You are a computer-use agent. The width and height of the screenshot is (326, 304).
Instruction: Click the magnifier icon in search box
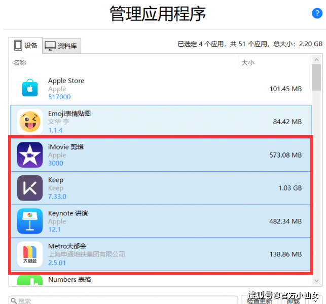coord(14,300)
